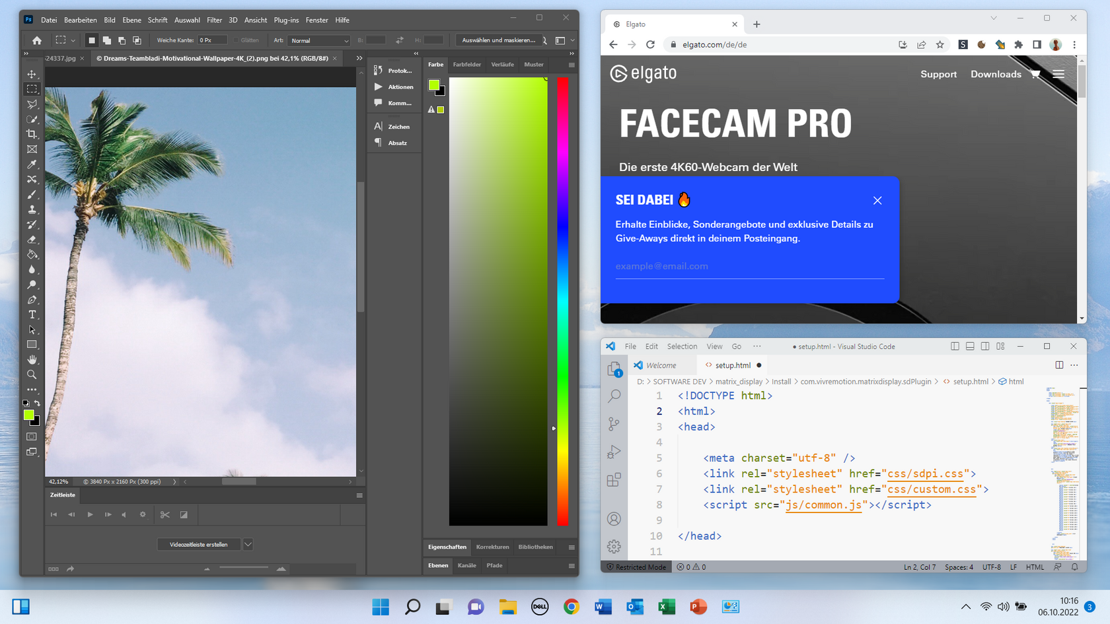The image size is (1110, 624).
Task: Pick the Eyedropper tool
Action: tap(32, 164)
